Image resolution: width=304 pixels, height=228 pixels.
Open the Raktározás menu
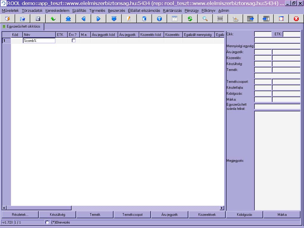coord(172,10)
